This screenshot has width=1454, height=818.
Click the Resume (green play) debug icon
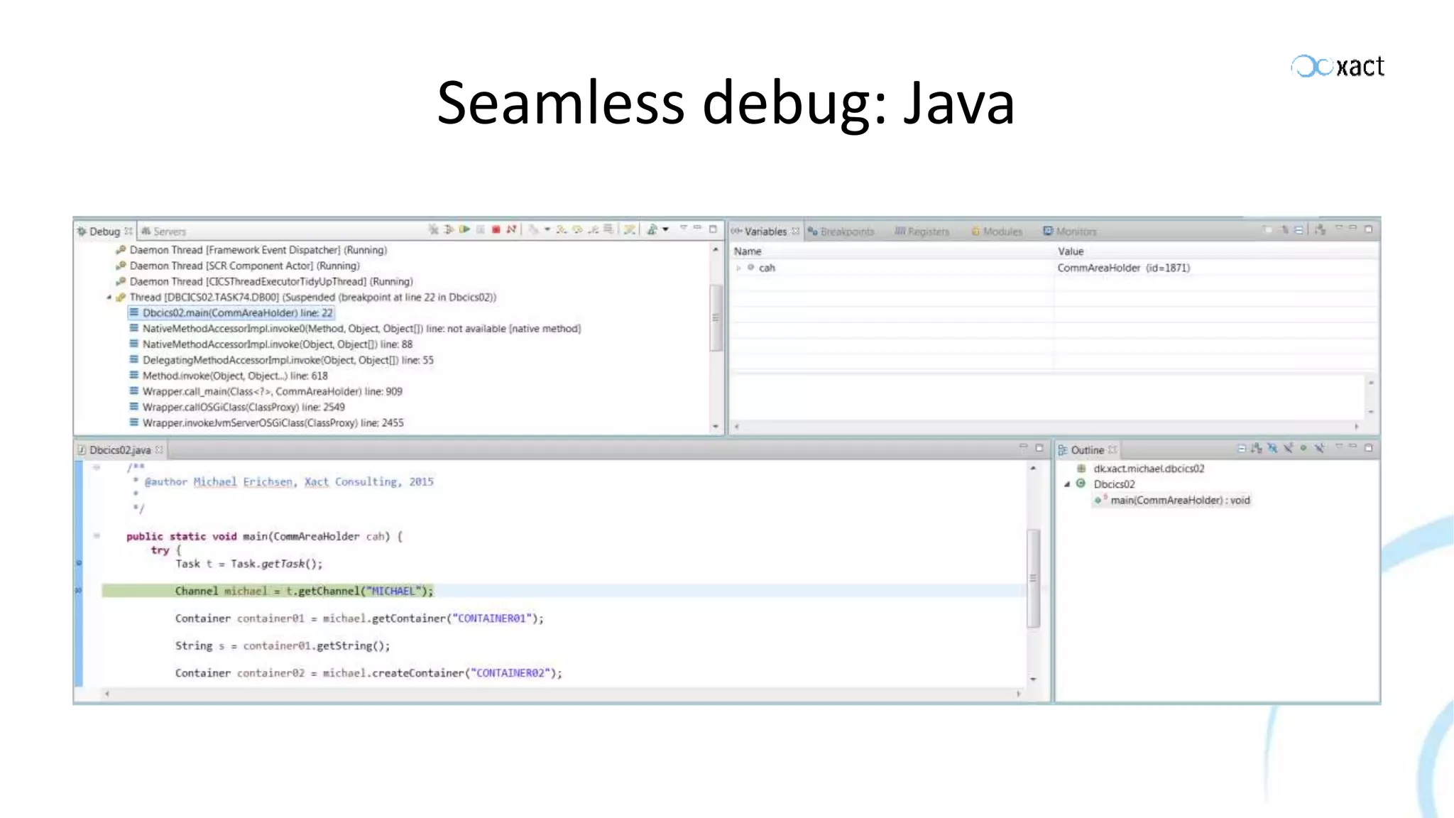click(464, 229)
